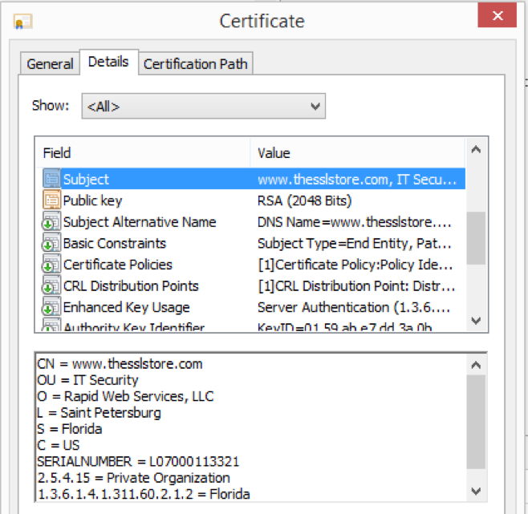The height and width of the screenshot is (514, 528).
Task: Click the 'L = Saint Petersburg' line
Action: coord(99,413)
